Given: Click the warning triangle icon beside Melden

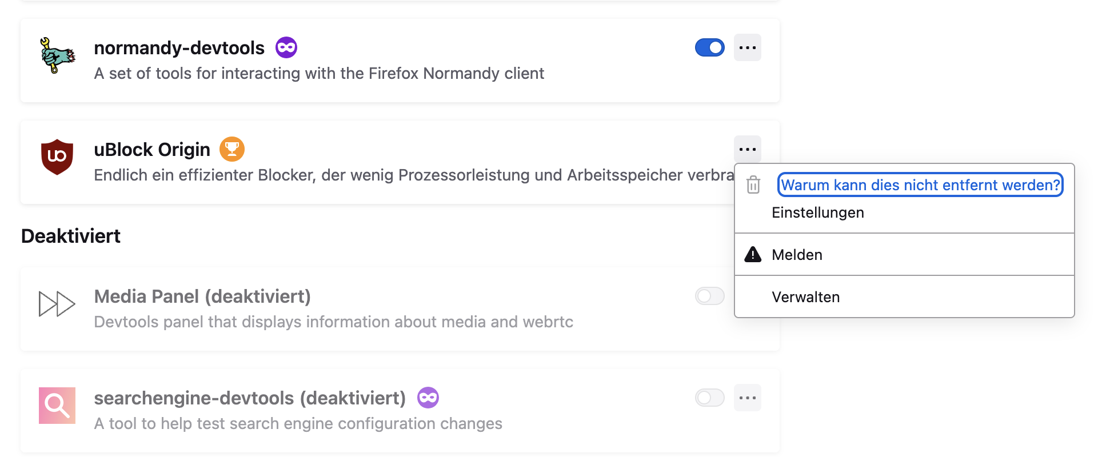Looking at the screenshot, I should [x=753, y=254].
